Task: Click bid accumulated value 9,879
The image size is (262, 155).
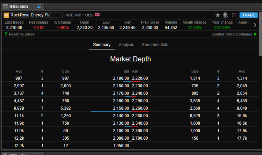Action: [x=19, y=108]
